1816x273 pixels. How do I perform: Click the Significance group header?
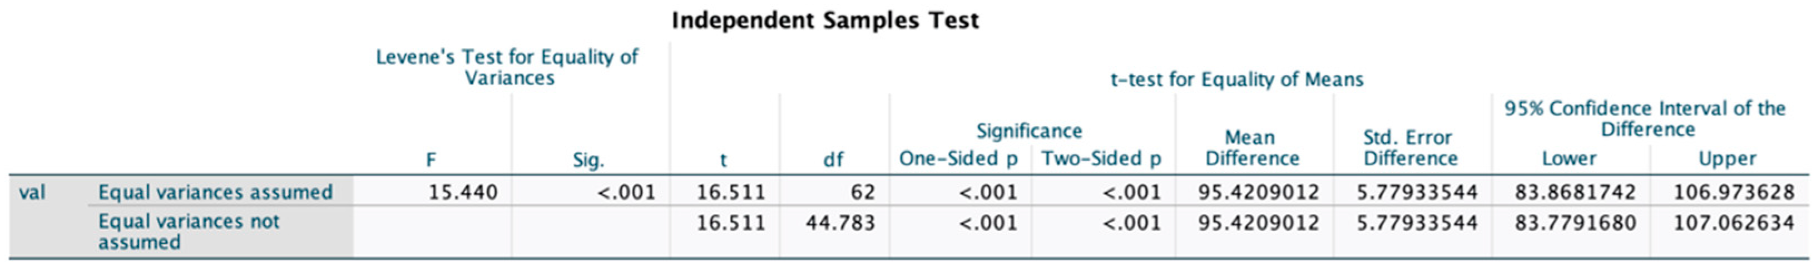tap(1028, 131)
